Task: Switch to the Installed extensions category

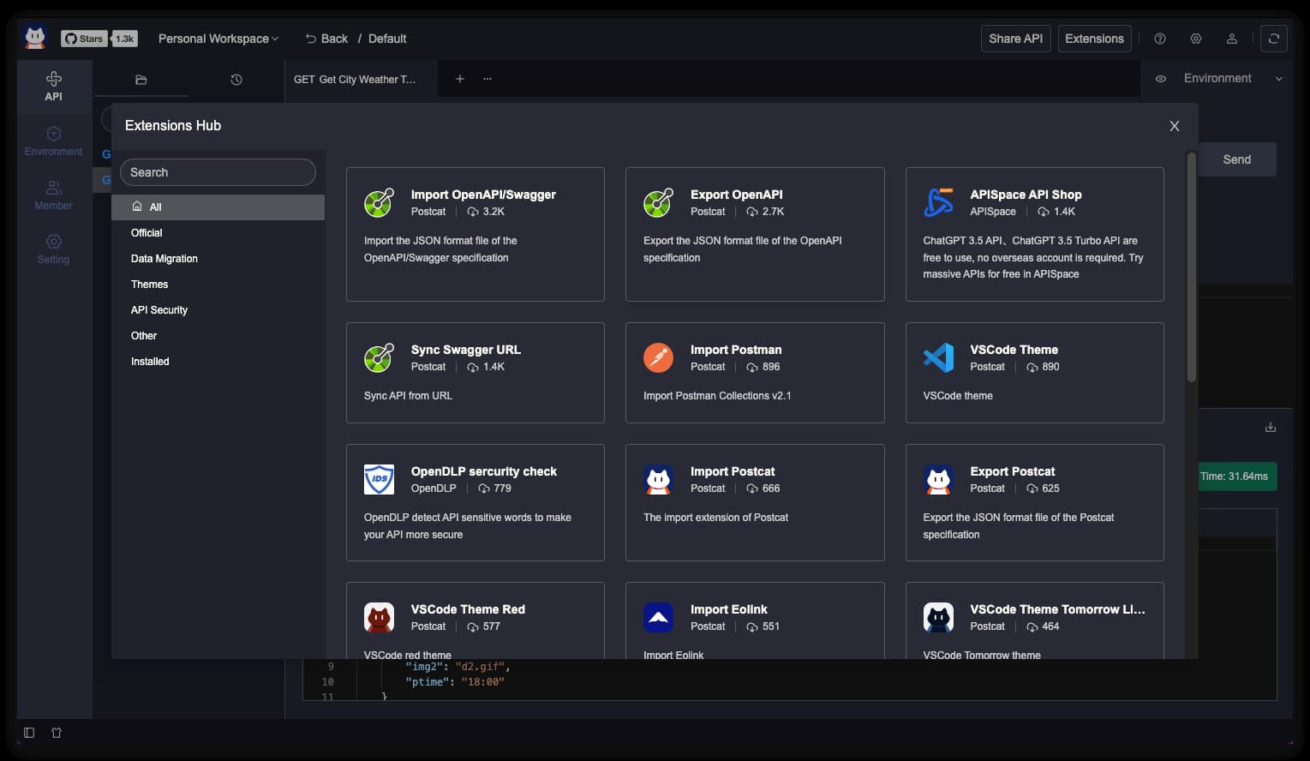Action: click(x=150, y=362)
